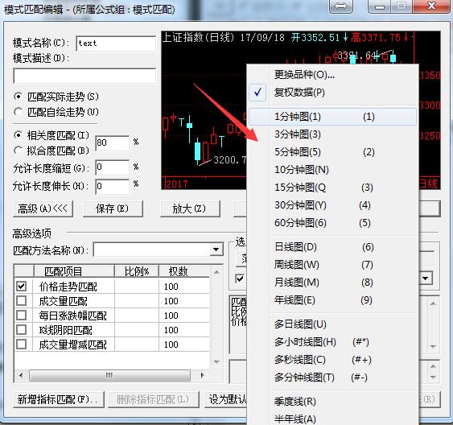This screenshot has width=453, height=425.
Task: Select 月线图(M) menu item
Action: point(332,283)
